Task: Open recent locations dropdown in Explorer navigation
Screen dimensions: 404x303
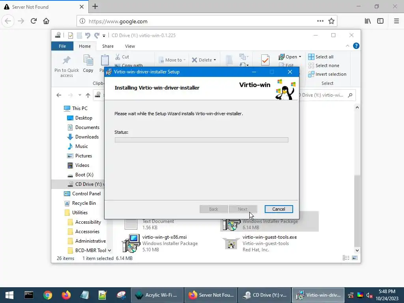Action: (80, 95)
